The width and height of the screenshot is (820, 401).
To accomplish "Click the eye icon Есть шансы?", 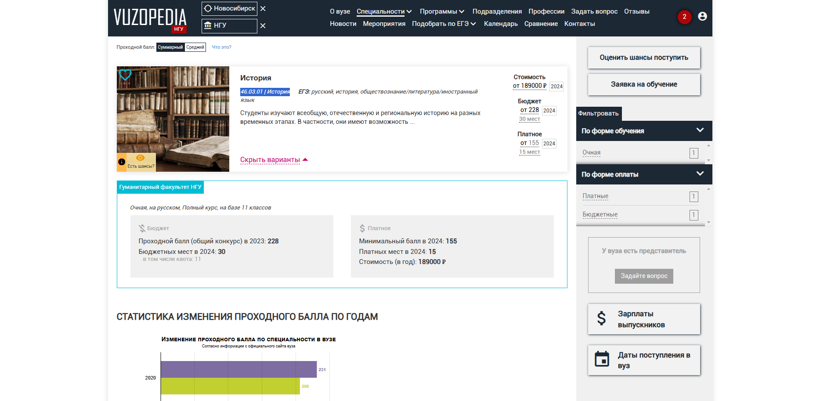I will [x=141, y=158].
